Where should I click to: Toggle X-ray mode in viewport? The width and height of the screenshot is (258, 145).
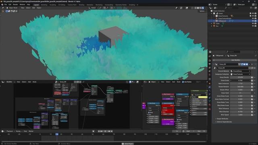pyautogui.click(x=192, y=8)
